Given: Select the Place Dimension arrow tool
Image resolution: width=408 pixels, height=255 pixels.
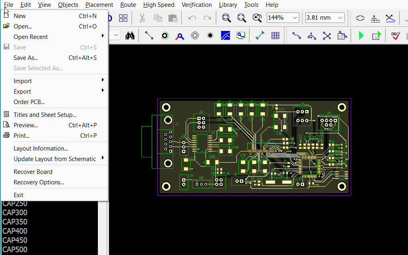Looking at the screenshot, I should (x=260, y=35).
